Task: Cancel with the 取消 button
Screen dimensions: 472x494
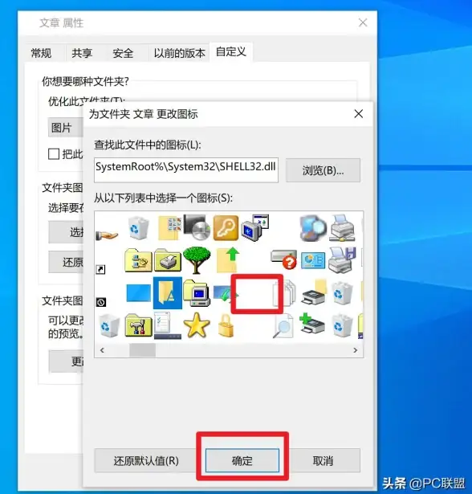Action: (323, 461)
